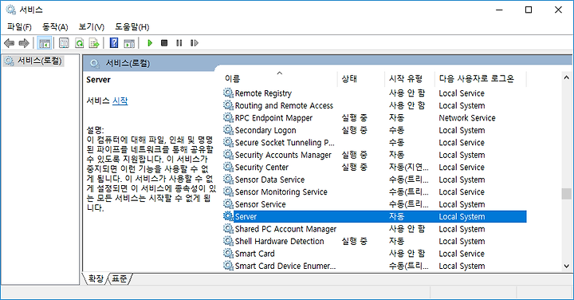Screen dimensions: 574x300
Task: Click gear icon beside Remote Registry
Action: pos(229,93)
